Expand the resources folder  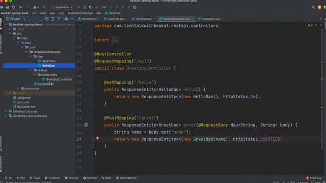point(18,88)
